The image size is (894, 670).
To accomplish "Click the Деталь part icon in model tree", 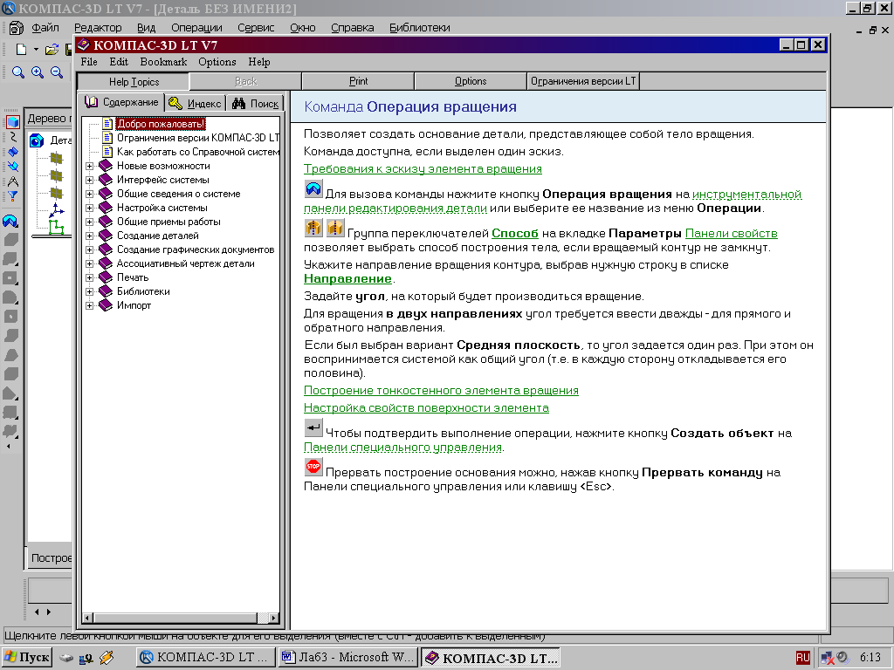I will tap(37, 140).
